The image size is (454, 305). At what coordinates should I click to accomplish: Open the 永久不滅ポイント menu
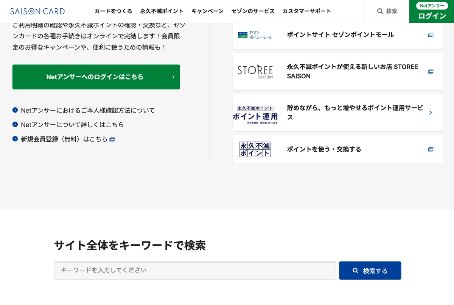162,11
